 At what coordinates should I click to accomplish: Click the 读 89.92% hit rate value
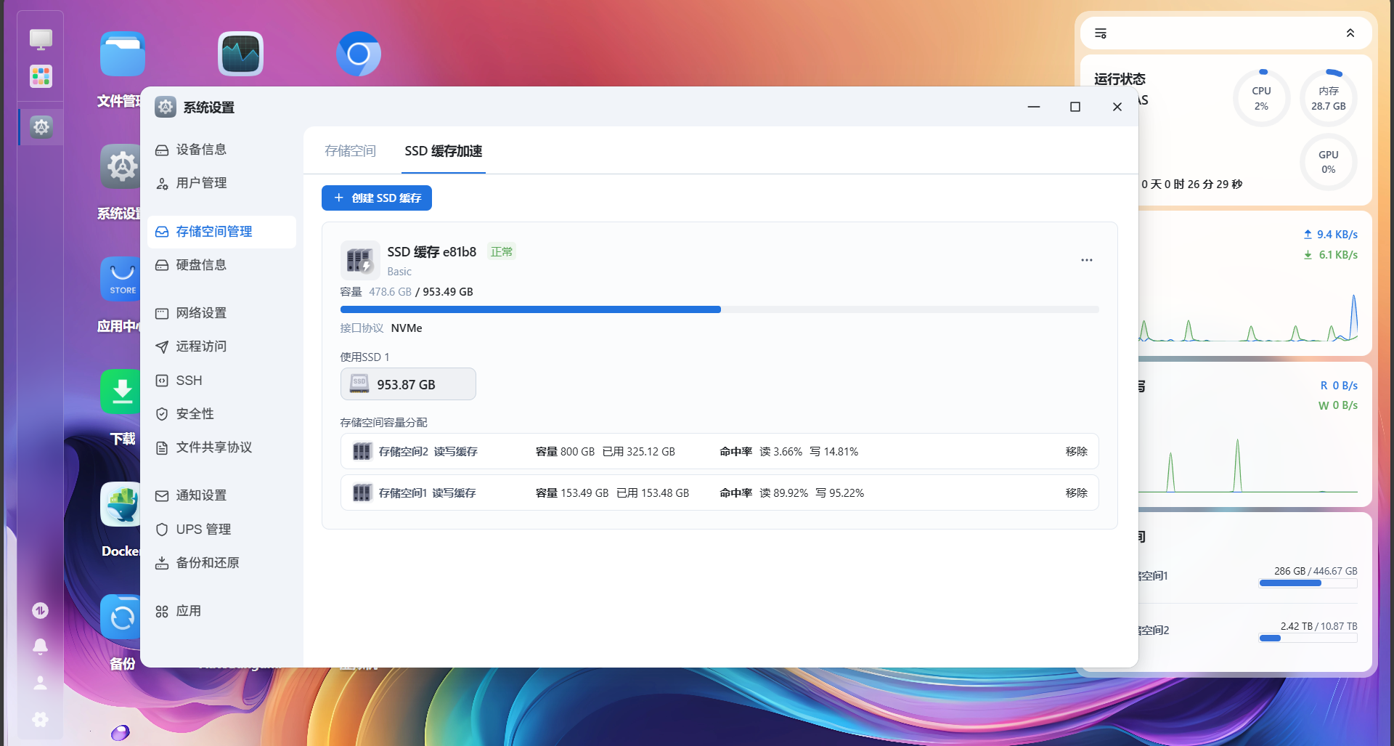[783, 493]
